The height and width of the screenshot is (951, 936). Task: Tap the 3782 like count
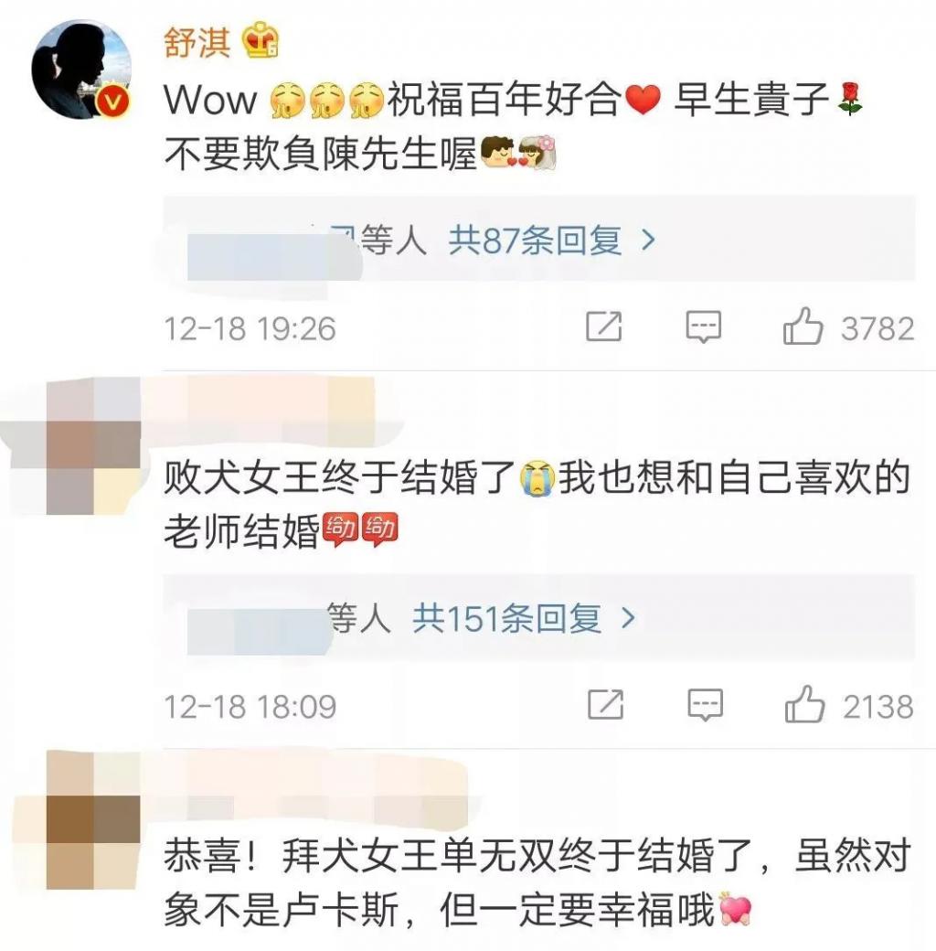click(x=877, y=328)
